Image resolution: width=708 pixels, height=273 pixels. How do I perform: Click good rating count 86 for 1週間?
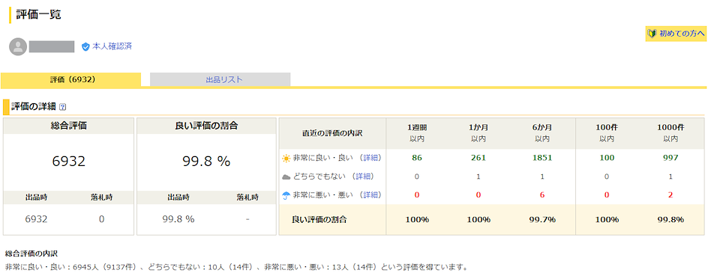tap(416, 158)
